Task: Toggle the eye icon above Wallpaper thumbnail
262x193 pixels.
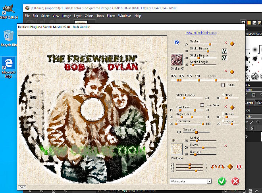Action: click(173, 140)
